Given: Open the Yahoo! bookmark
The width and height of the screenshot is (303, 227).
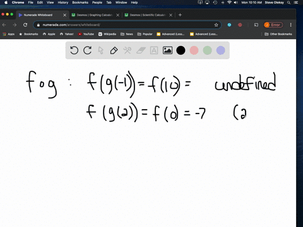Looking at the screenshot, I should coord(67,34).
